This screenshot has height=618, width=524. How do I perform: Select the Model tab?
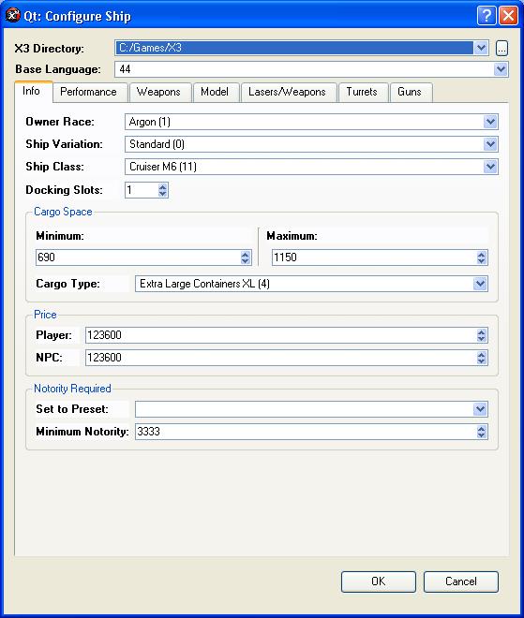point(215,92)
